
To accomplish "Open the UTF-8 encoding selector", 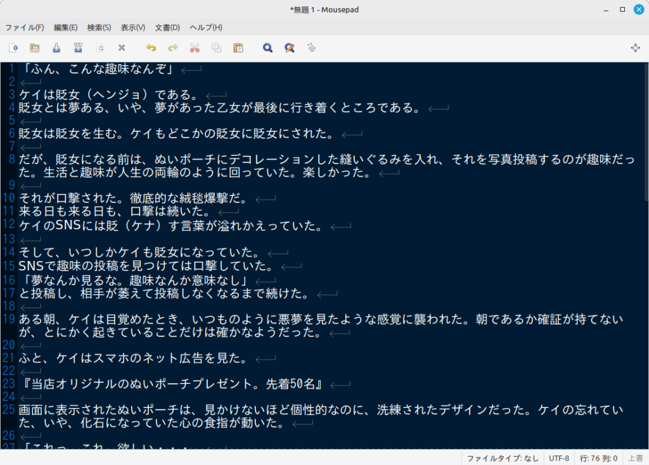I will coord(559,458).
